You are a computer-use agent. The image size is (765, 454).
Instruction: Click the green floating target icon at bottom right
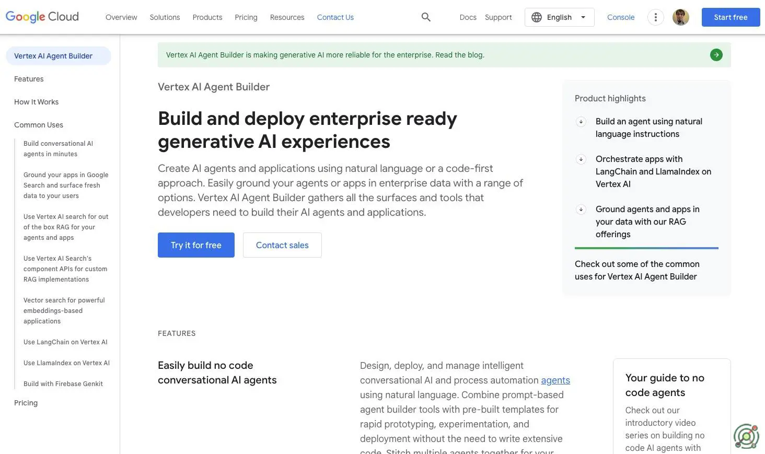746,436
